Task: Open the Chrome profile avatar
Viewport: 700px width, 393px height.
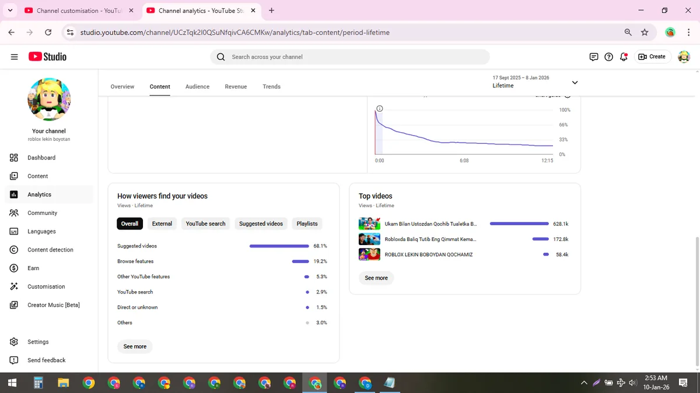Action: pos(670,33)
